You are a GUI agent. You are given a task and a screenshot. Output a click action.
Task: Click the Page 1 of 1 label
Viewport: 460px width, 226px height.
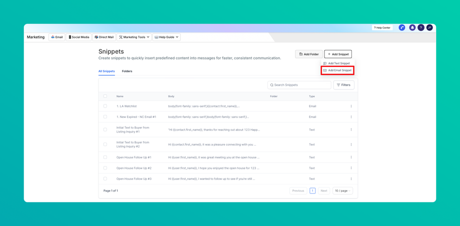pyautogui.click(x=110, y=191)
